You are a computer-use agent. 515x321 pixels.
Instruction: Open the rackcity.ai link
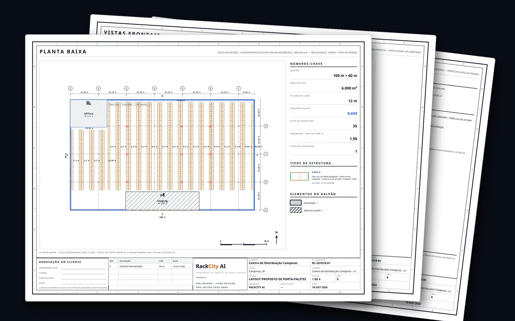[201, 277]
